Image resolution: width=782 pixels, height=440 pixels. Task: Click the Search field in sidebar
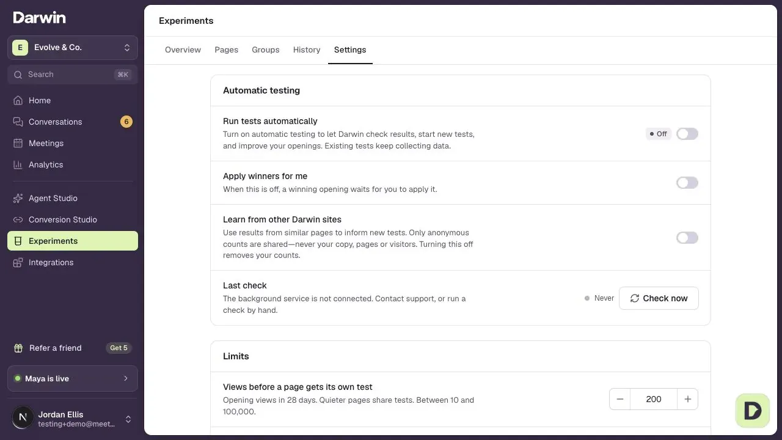[x=73, y=75]
